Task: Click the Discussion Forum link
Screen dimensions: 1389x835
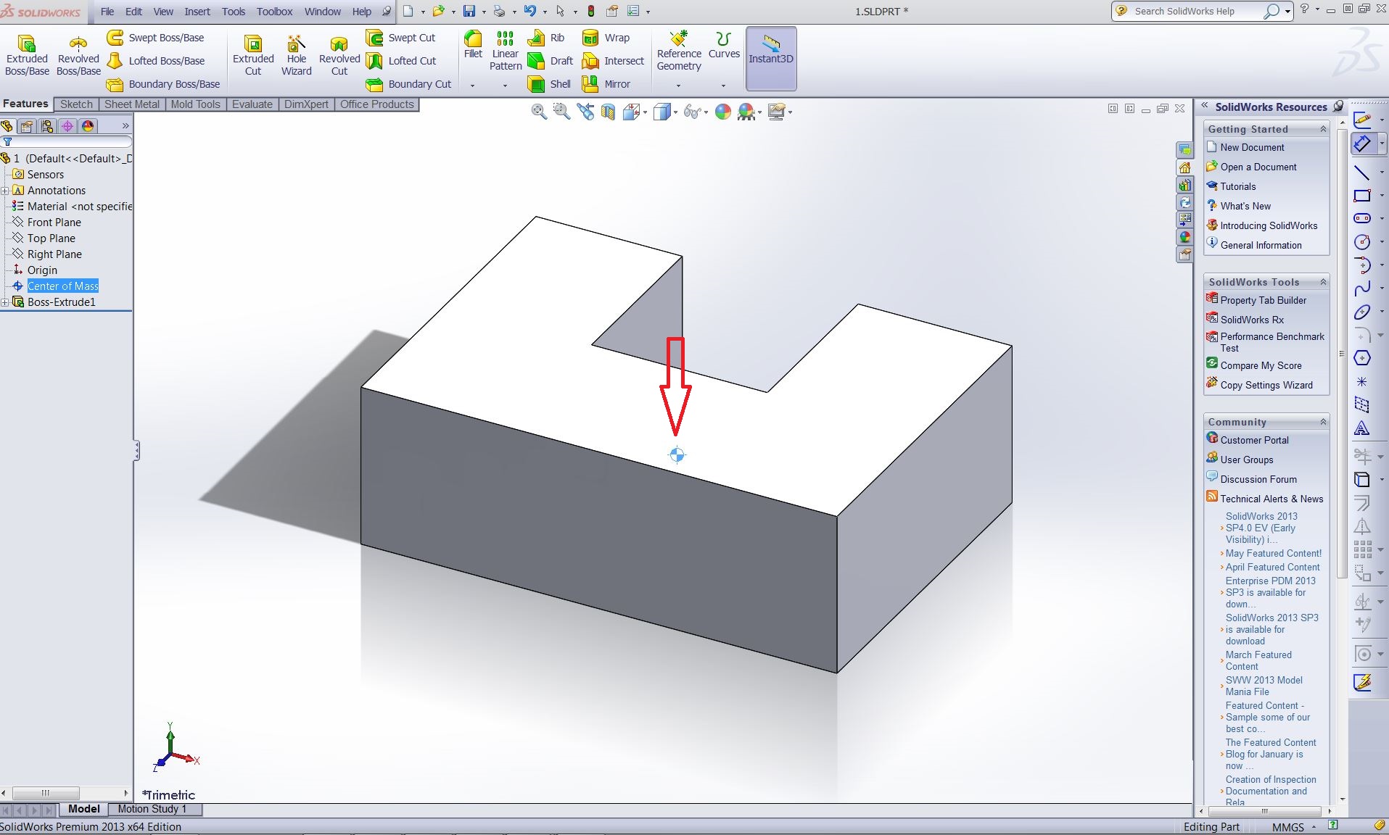Action: (1258, 479)
